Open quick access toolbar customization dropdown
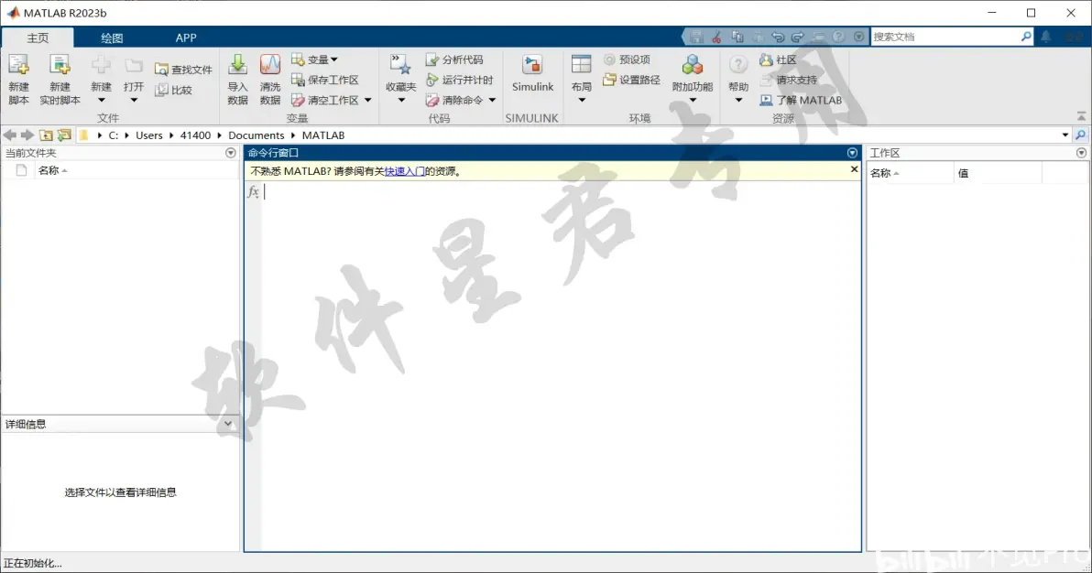Viewport: 1092px width, 573px height. [x=858, y=37]
